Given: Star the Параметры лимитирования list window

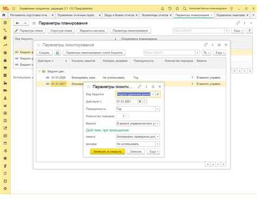Looking at the screenshot, I should click(x=38, y=45).
